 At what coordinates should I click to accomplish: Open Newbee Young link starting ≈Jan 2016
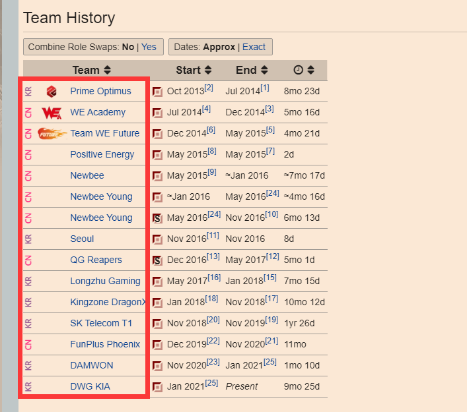[x=101, y=196]
